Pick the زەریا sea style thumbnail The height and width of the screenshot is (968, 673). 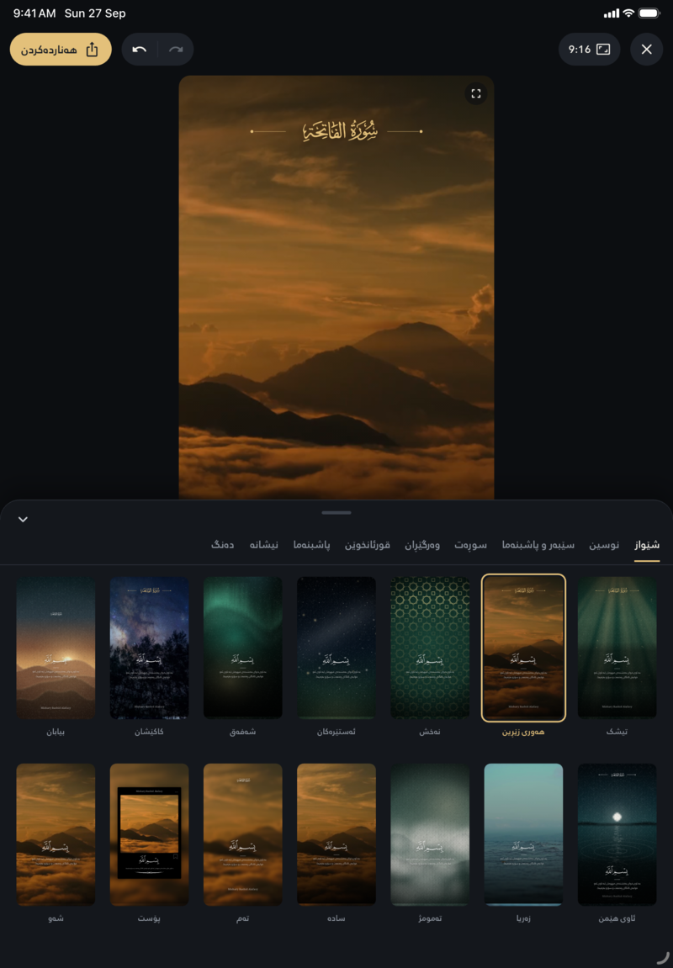tap(523, 834)
